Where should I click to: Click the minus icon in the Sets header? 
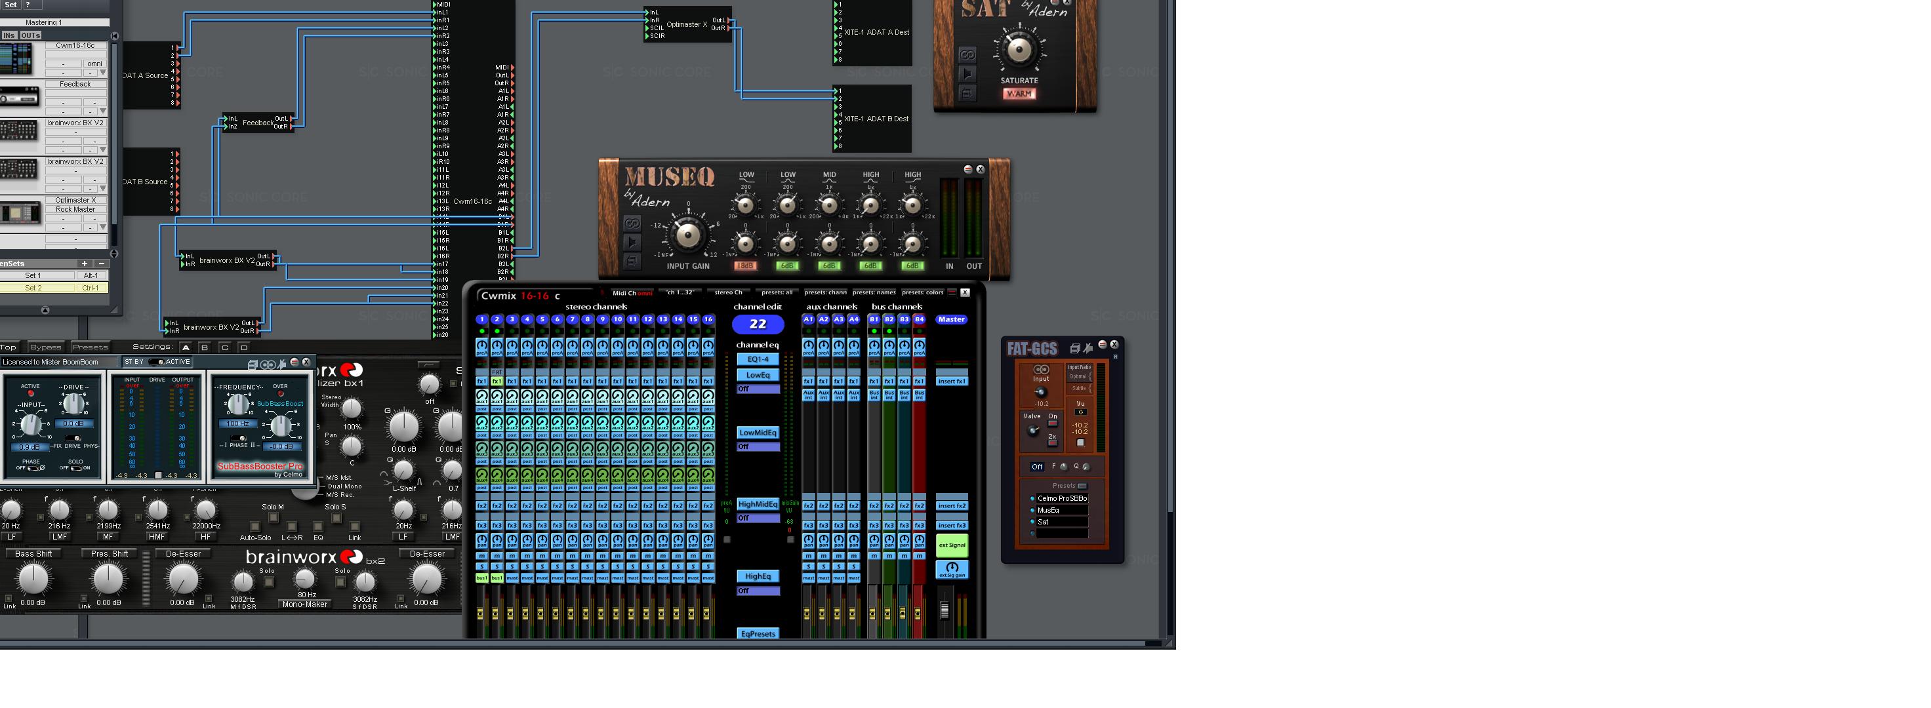[x=101, y=264]
